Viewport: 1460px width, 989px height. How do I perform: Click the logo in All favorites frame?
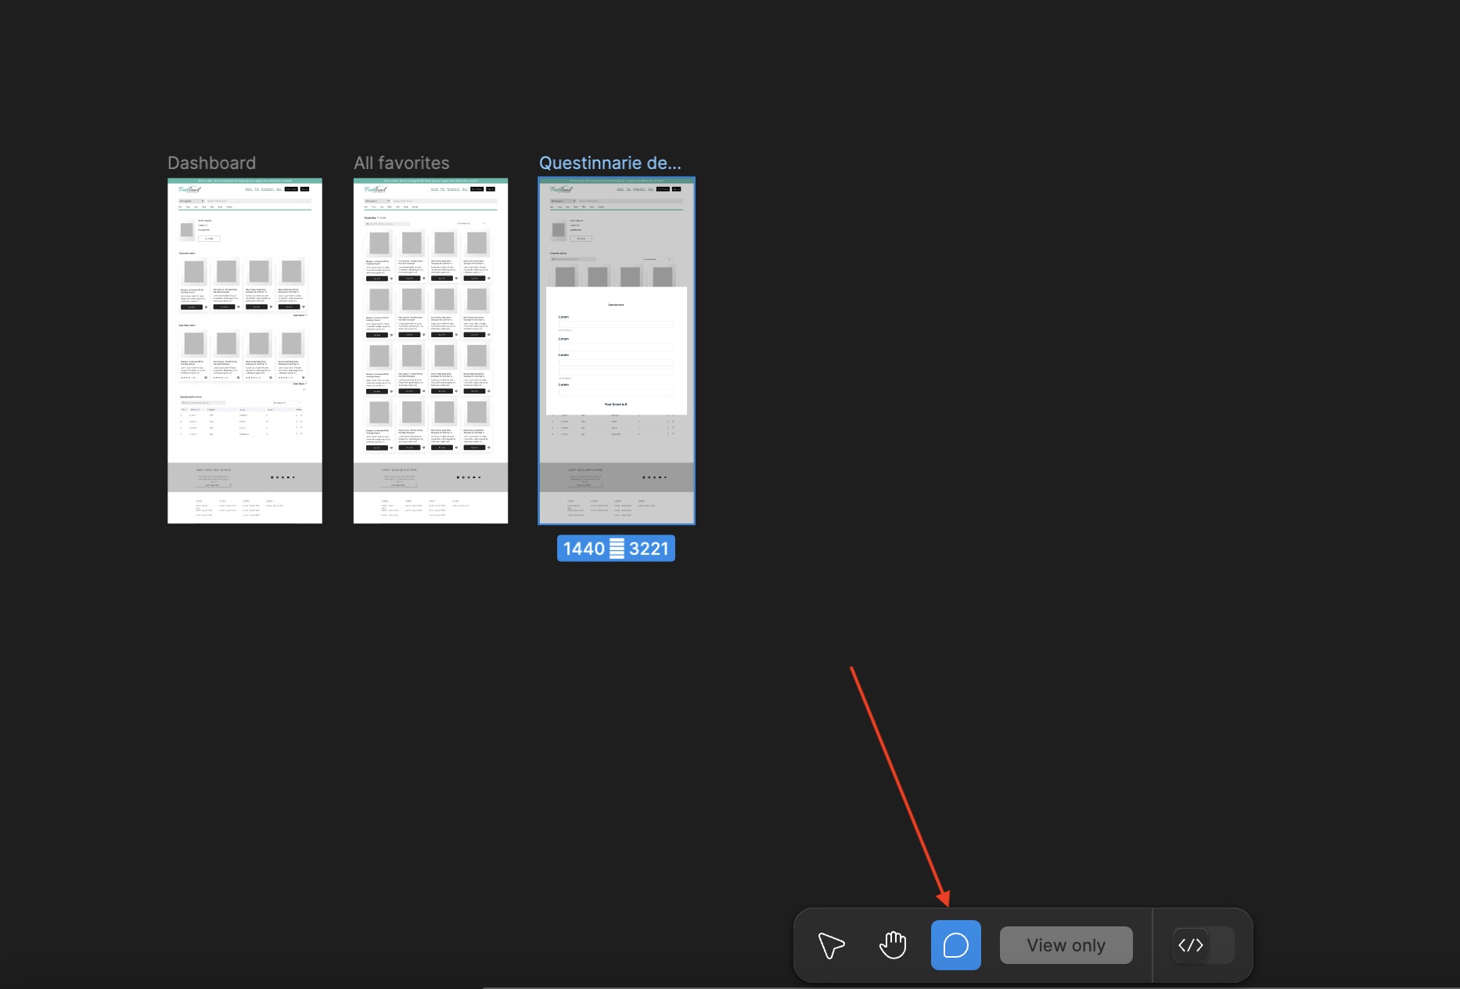pyautogui.click(x=376, y=189)
